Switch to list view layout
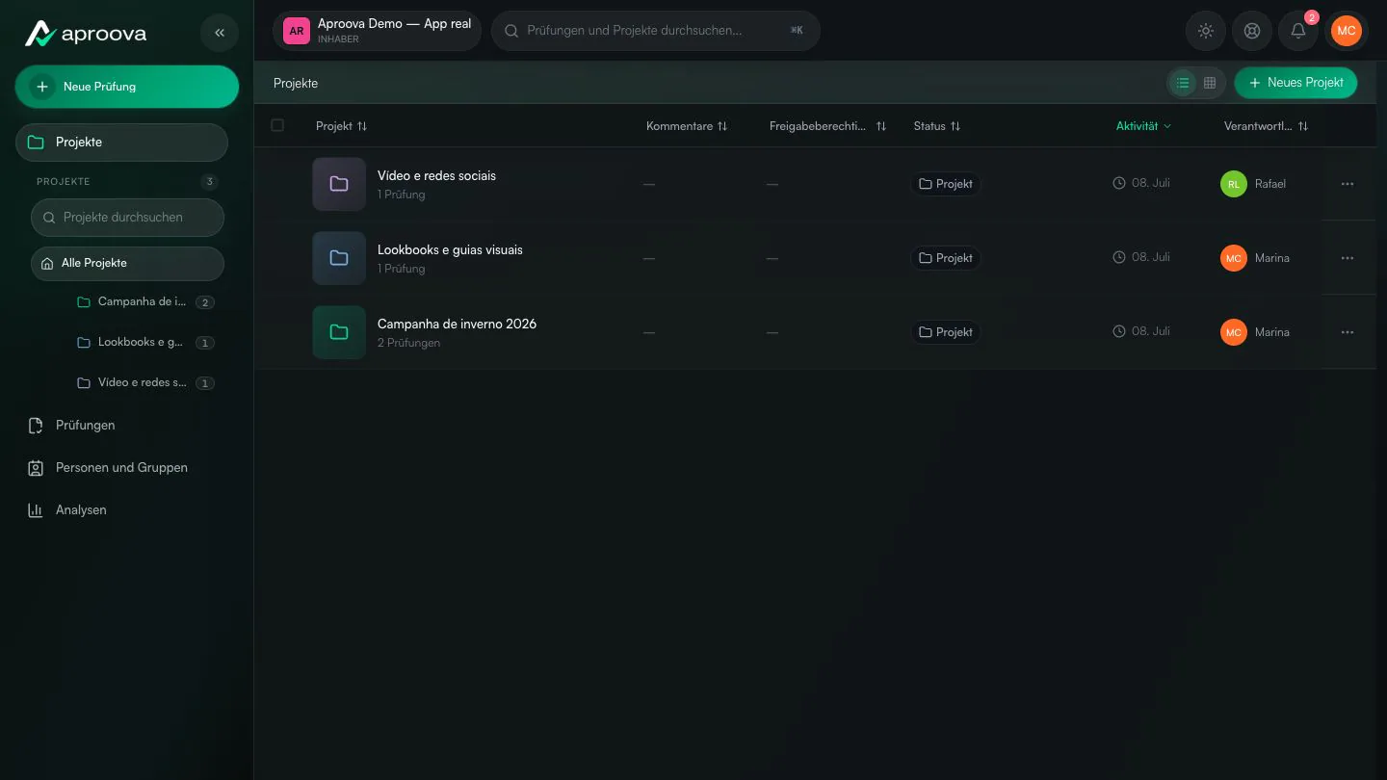Screen dimensions: 1387x780 pyautogui.click(x=1183, y=83)
